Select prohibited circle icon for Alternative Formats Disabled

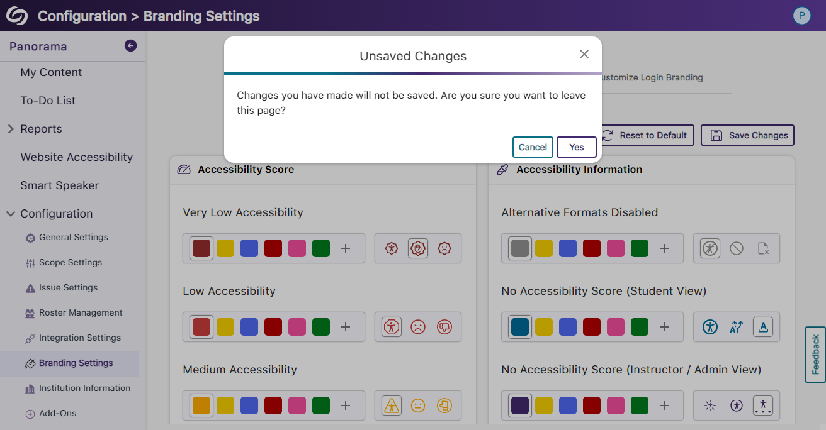click(737, 248)
